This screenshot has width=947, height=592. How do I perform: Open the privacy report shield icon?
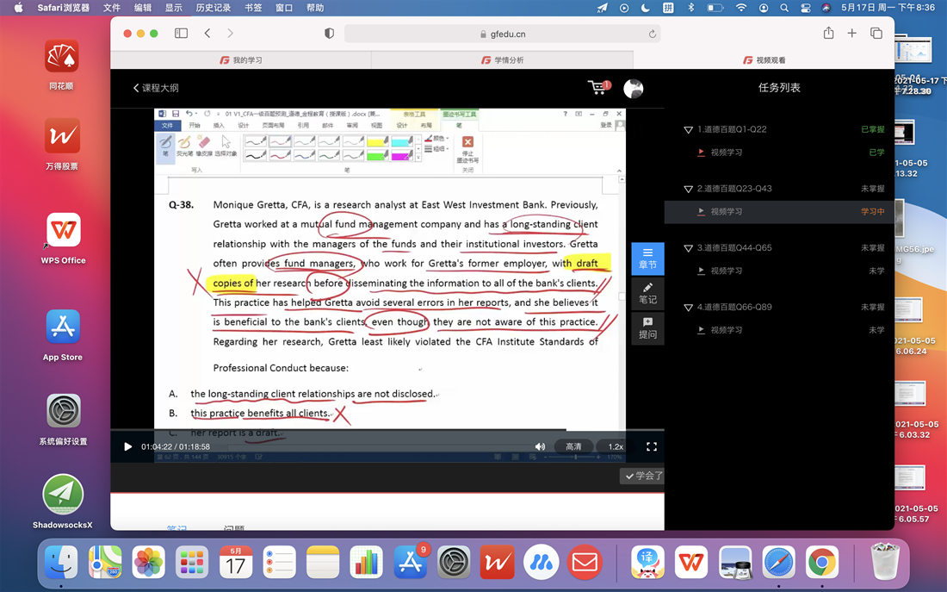(329, 34)
